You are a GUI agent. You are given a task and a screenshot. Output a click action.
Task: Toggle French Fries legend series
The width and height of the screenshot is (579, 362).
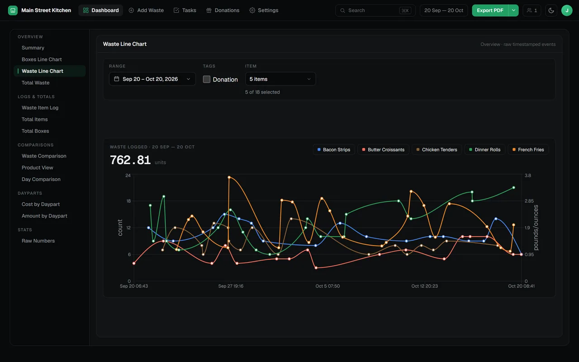528,149
